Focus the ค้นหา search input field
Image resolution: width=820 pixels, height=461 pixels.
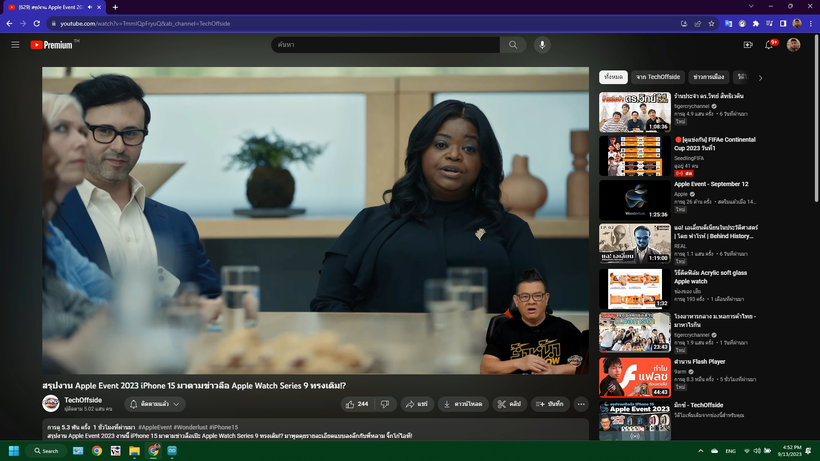pos(385,45)
